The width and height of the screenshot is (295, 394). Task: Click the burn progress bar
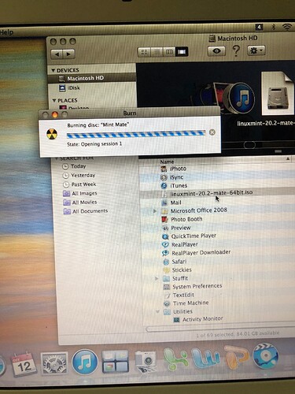tap(136, 134)
